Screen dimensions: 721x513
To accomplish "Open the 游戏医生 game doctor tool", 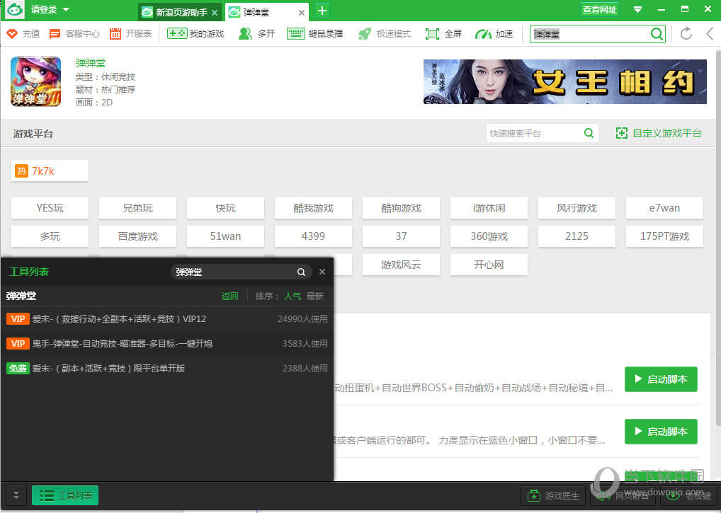I will tap(552, 495).
